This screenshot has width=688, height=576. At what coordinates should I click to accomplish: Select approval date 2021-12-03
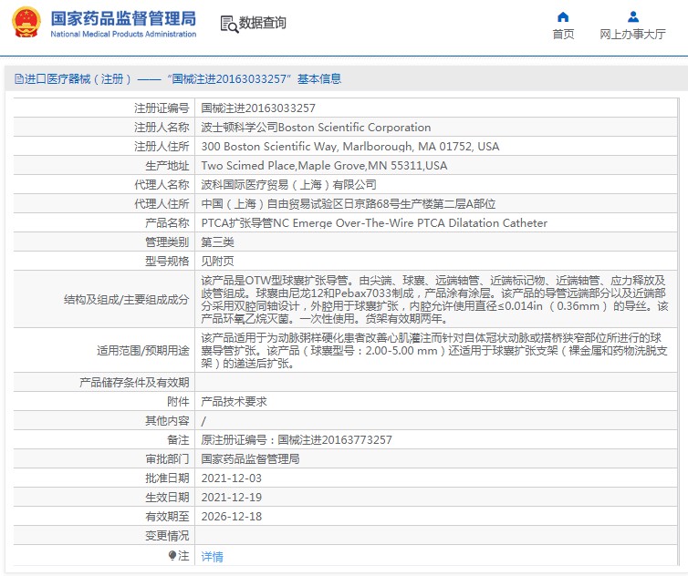pyautogui.click(x=232, y=478)
